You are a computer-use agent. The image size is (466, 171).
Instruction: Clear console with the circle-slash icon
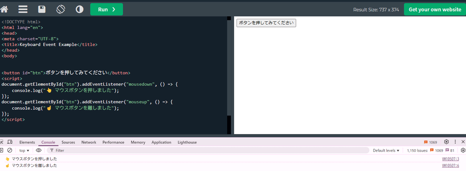pos(10,150)
